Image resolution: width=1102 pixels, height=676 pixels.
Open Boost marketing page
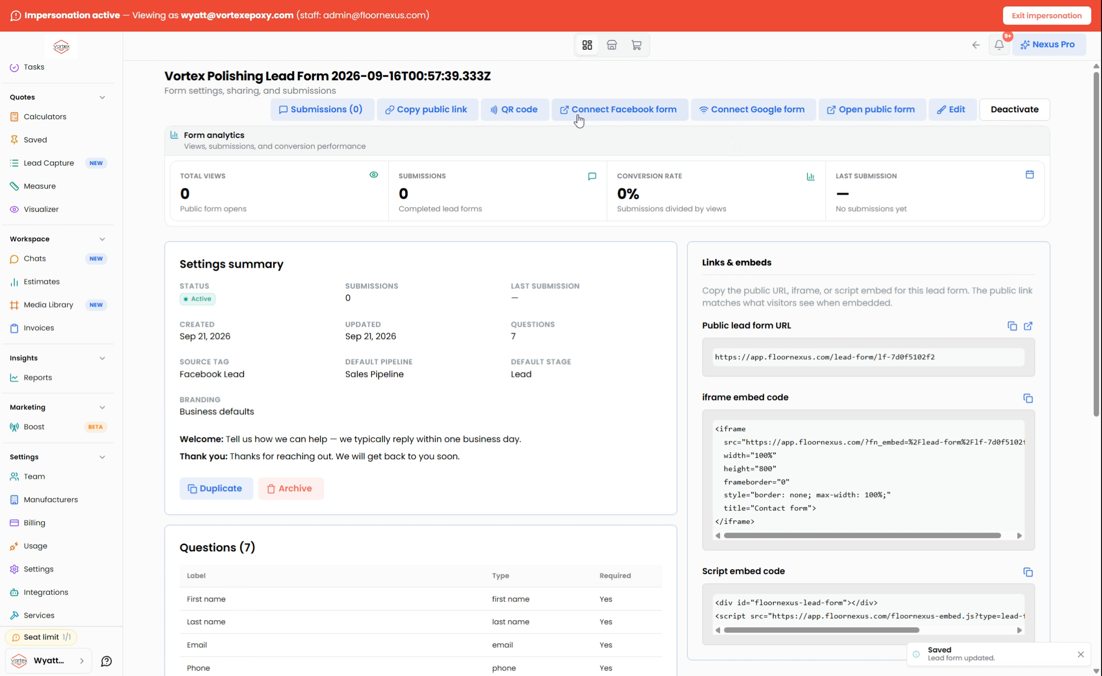[58, 427]
